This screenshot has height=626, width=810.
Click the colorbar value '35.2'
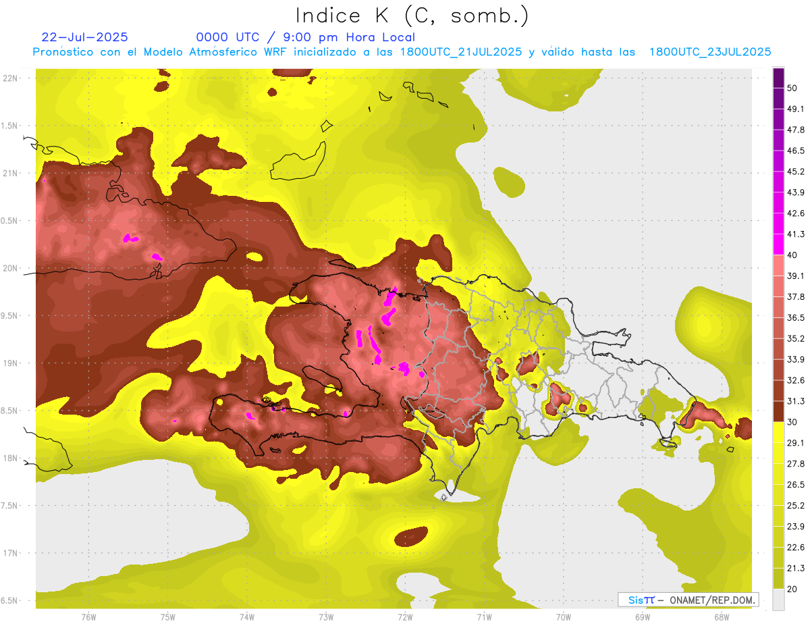point(796,338)
